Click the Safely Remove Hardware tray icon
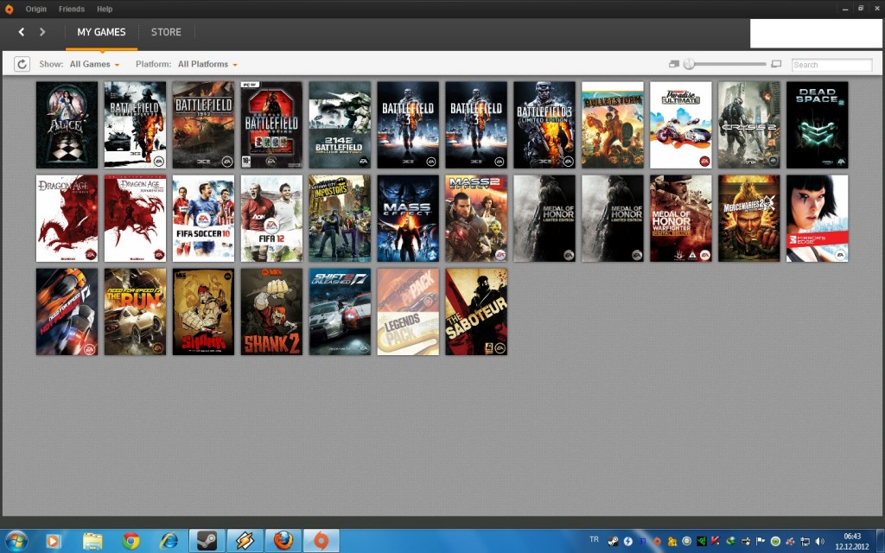The width and height of the screenshot is (885, 553). [746, 542]
